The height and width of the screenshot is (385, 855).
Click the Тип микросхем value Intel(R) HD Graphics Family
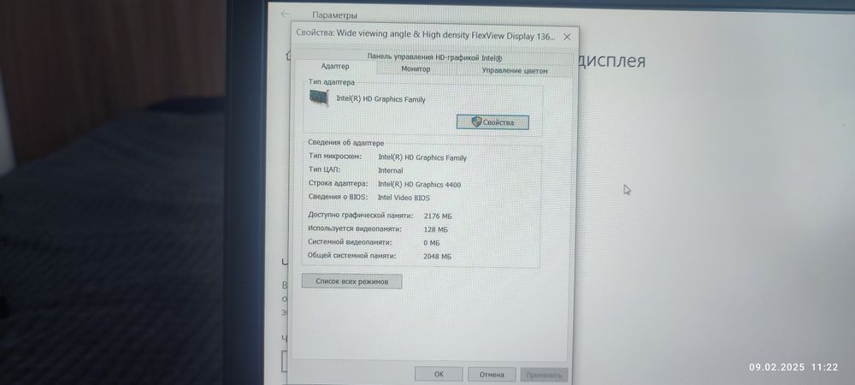[422, 157]
